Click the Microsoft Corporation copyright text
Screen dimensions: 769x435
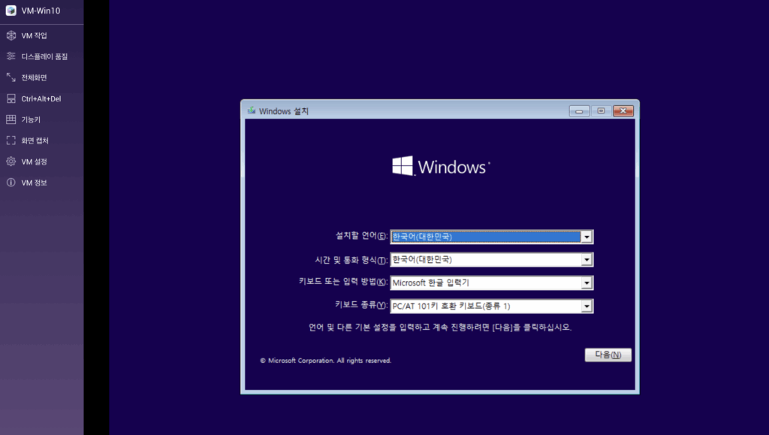point(326,361)
